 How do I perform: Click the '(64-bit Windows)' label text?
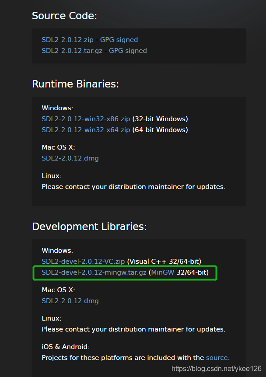(x=160, y=130)
